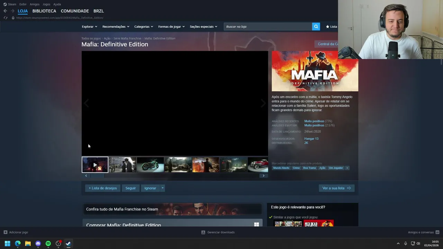The width and height of the screenshot is (443, 249).
Task: Open the 2K publisher link
Action: click(x=306, y=143)
